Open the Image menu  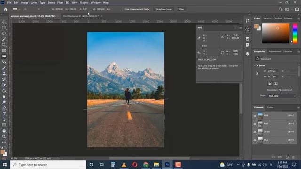[24, 3]
